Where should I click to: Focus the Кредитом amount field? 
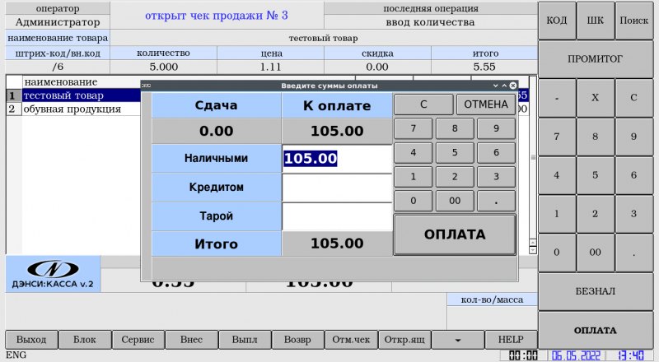(x=337, y=188)
